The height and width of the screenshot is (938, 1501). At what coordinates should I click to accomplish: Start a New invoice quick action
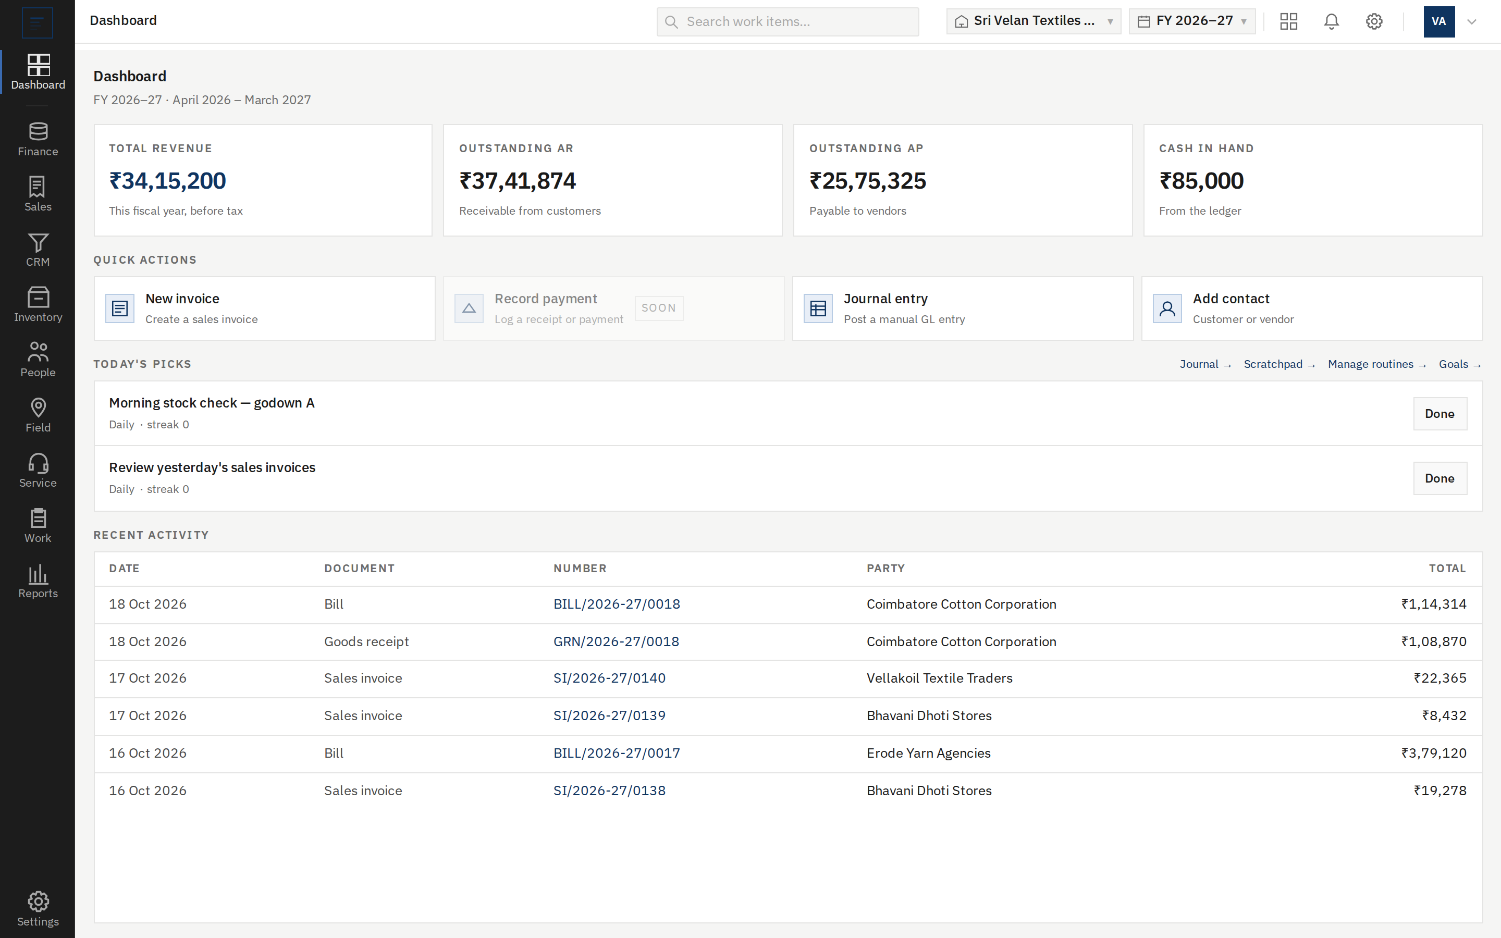coord(264,308)
